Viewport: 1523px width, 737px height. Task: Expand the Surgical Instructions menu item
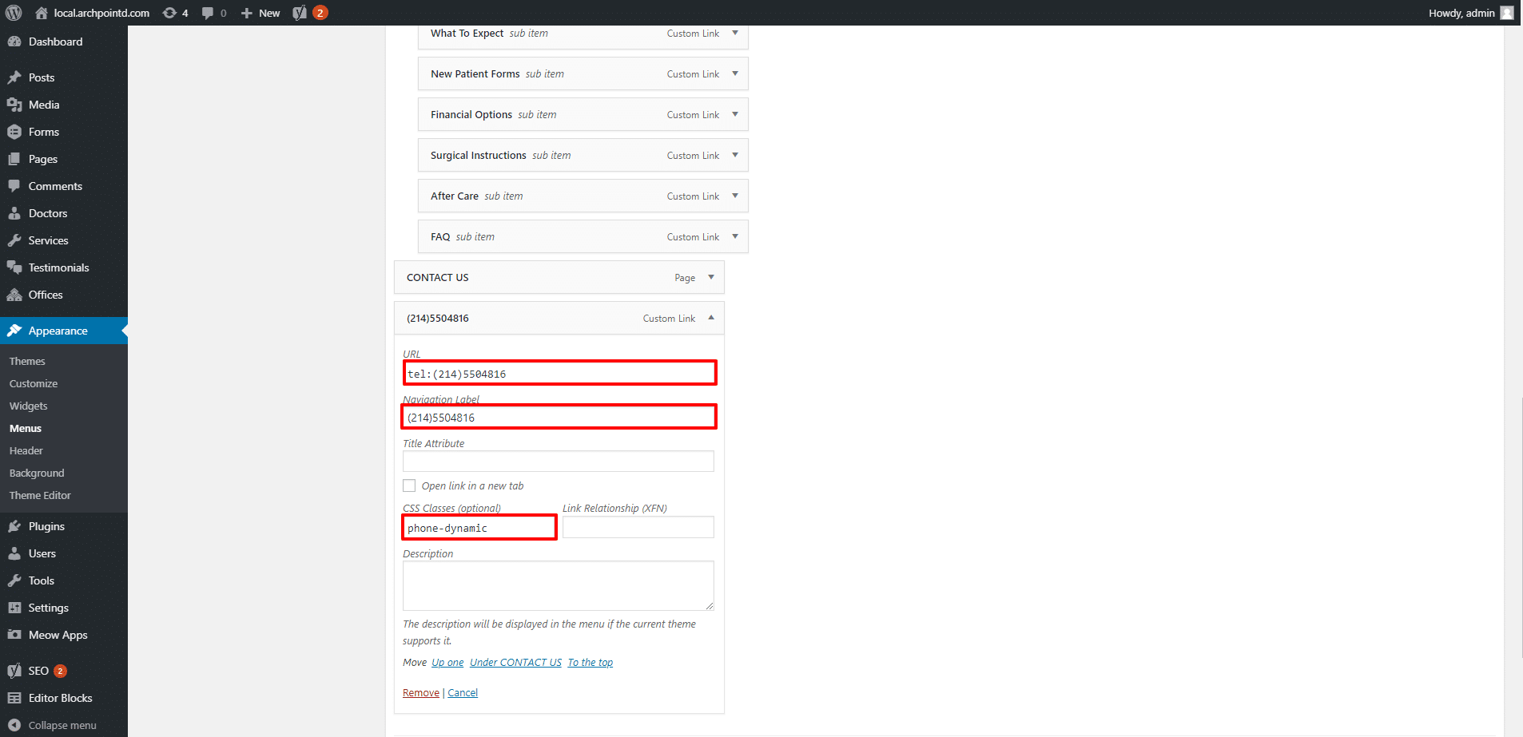735,155
